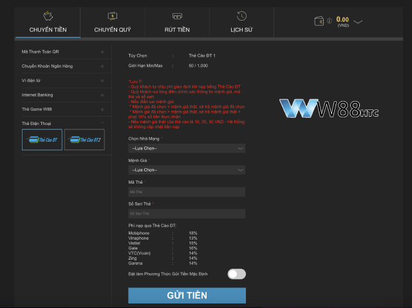
Task: Open the Chọn Nhà Mạng dropdown
Action: [x=187, y=148]
